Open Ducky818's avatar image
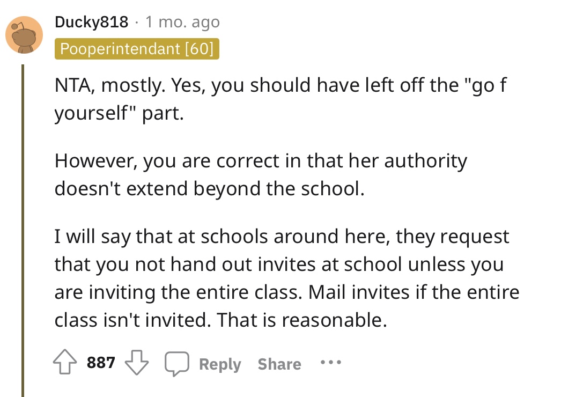This screenshot has width=561, height=397. pos(24,35)
